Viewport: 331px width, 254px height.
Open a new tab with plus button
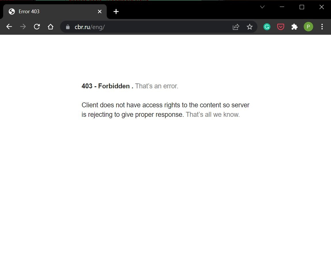coord(116,12)
